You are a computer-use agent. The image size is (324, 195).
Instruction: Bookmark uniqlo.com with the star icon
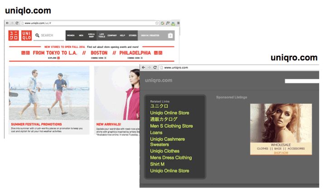(x=157, y=23)
